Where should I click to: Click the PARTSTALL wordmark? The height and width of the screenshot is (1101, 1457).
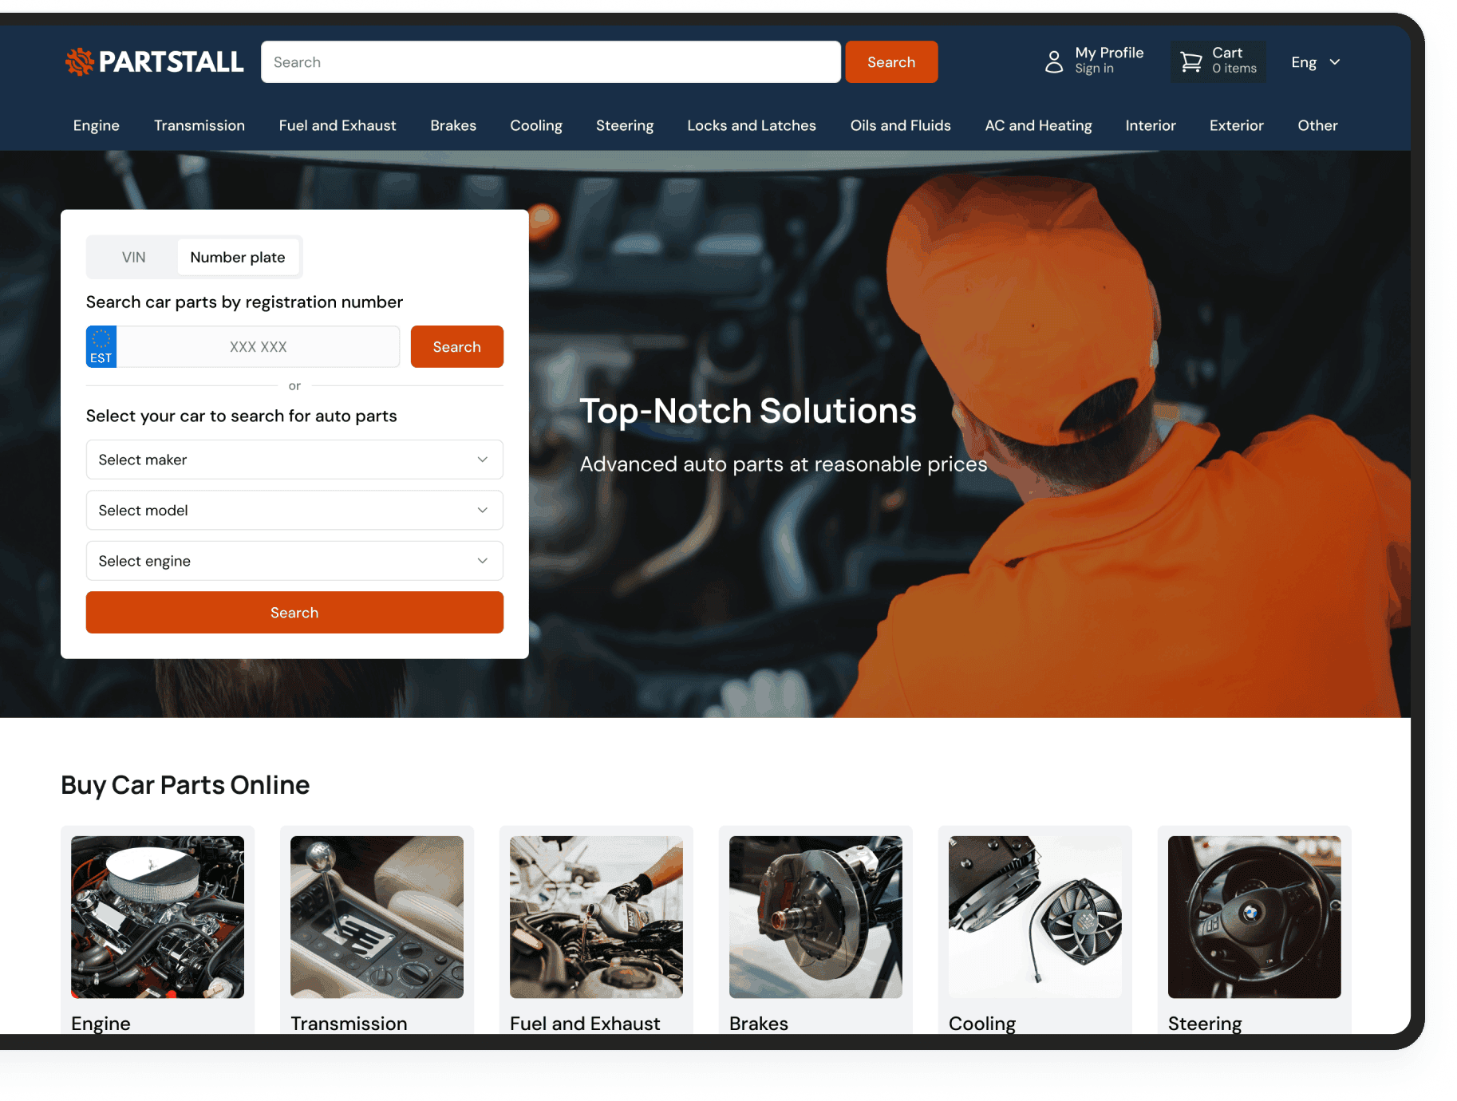[x=171, y=62]
